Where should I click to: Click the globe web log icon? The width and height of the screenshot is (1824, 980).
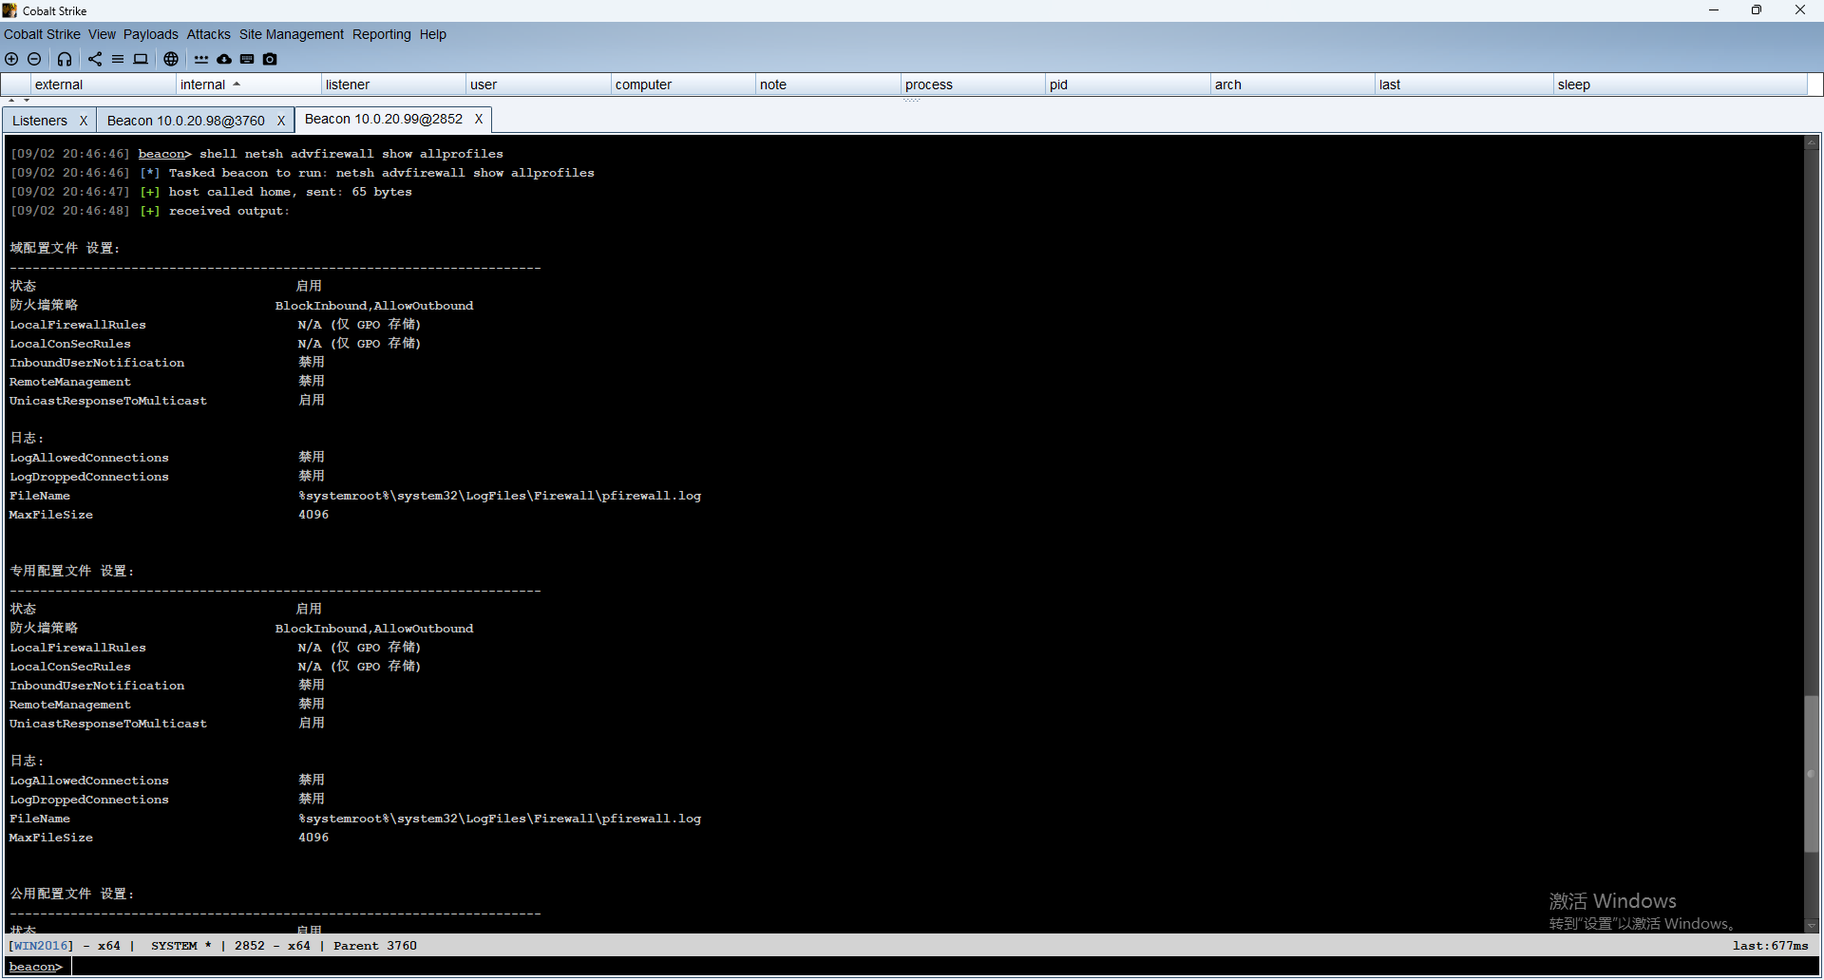171,59
